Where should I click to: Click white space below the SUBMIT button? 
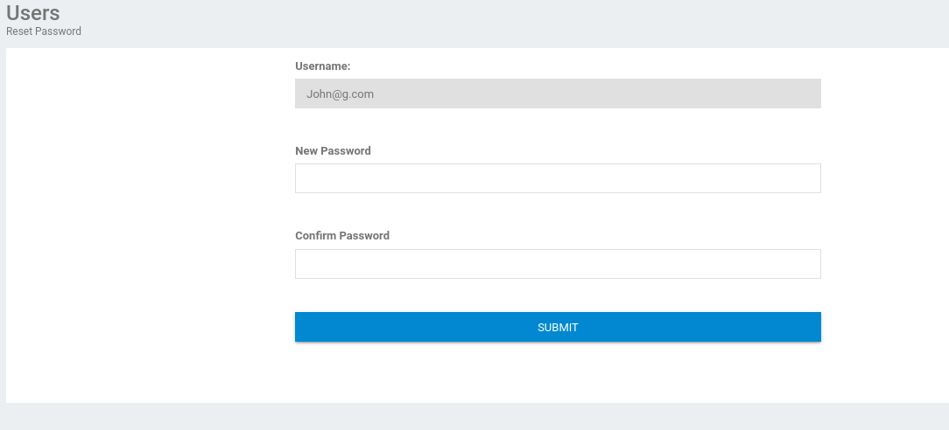(x=558, y=372)
